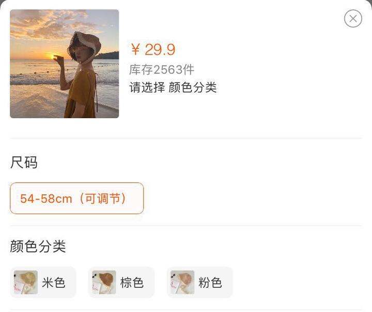Click the yen currency symbol
Viewport: 372px width, 312px height.
[x=135, y=50]
